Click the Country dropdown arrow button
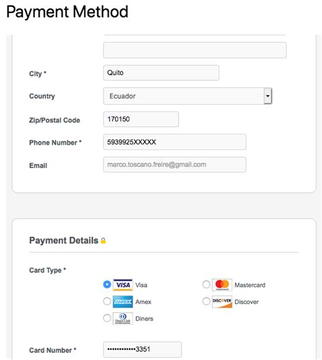 pyautogui.click(x=268, y=96)
